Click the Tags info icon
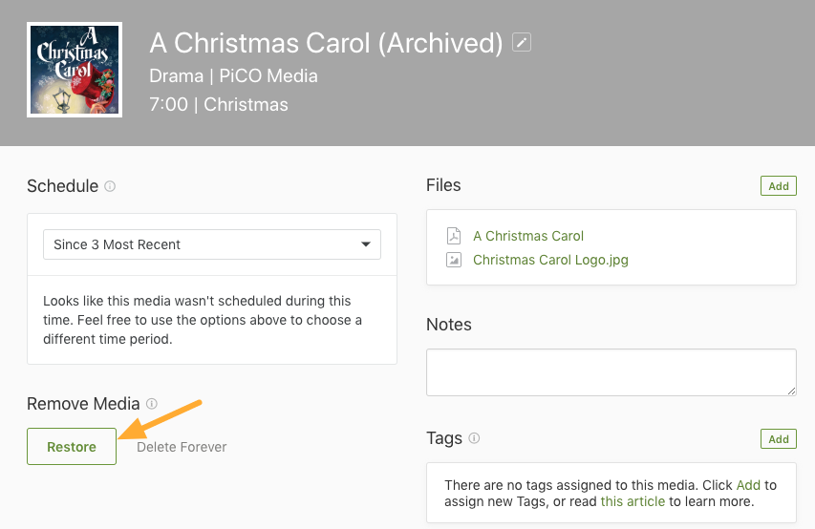This screenshot has height=529, width=815. [474, 438]
